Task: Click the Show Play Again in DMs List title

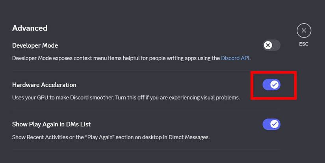Action: point(51,124)
